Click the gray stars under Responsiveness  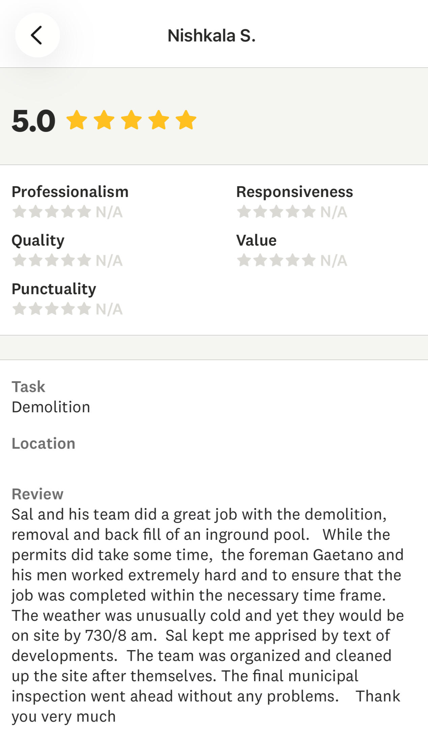click(276, 212)
